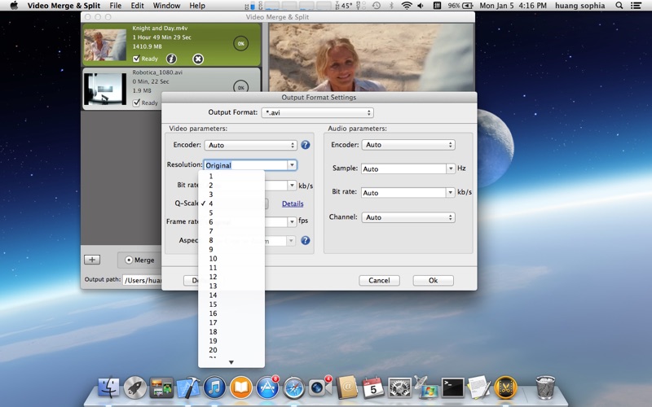This screenshot has width=652, height=407.
Task: Open iBooks from the dock
Action: coord(241,387)
